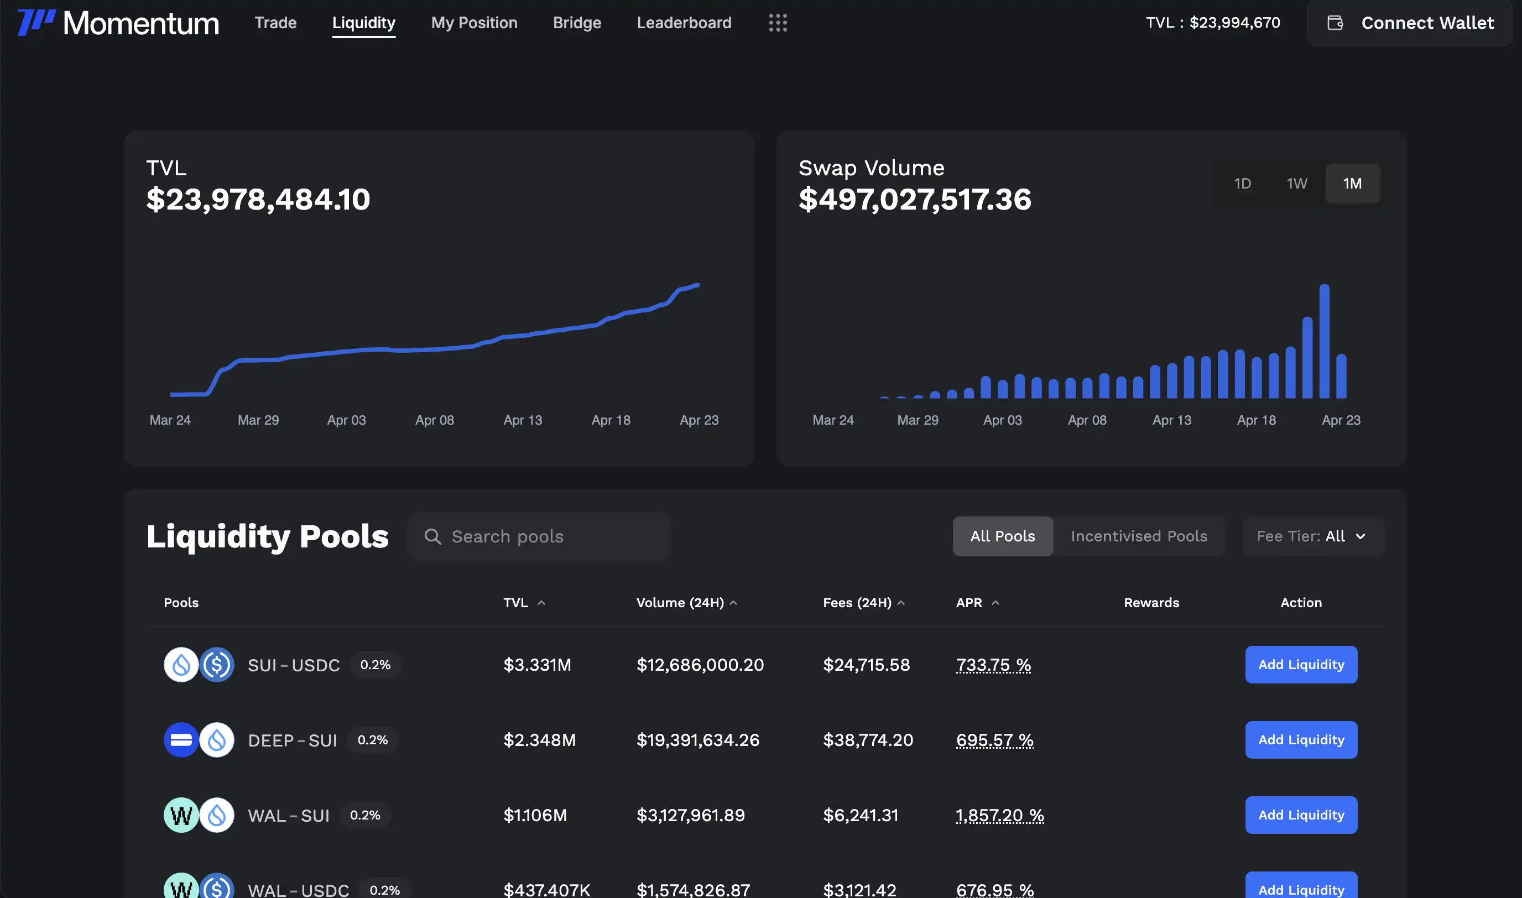Open the Trade tab
Image resolution: width=1522 pixels, height=898 pixels.
point(275,23)
